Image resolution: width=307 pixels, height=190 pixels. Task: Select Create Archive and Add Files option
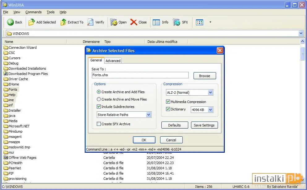point(99,92)
